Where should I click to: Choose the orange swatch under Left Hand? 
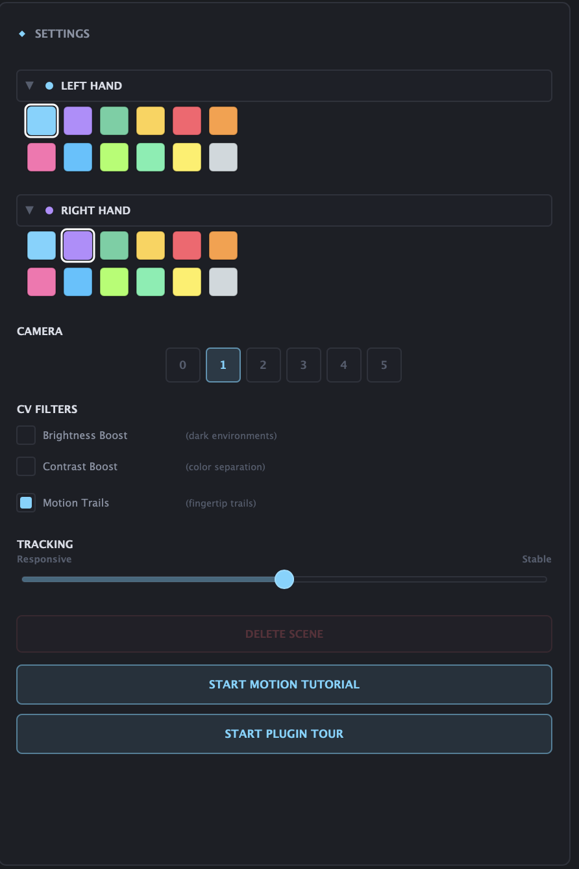coord(223,121)
